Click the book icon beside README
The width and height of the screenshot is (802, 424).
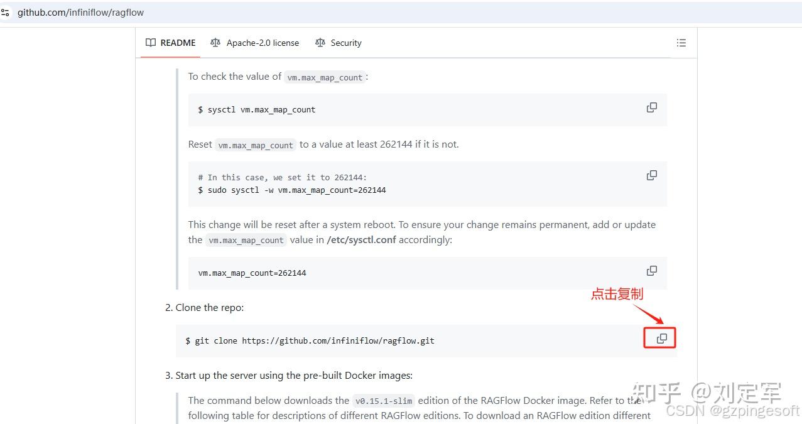(x=151, y=43)
